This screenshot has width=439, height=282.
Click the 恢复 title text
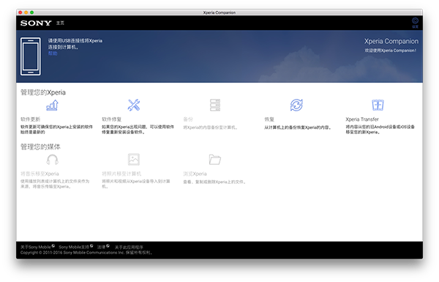tap(269, 119)
